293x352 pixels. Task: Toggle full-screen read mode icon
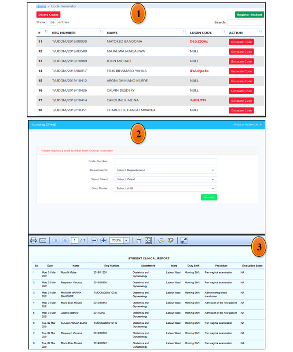184,241
